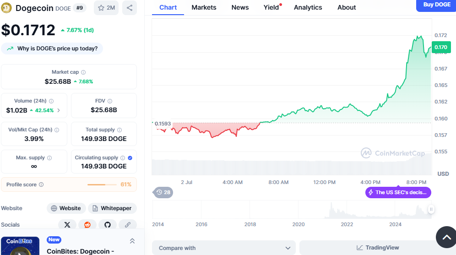The width and height of the screenshot is (456, 255).
Task: Click the 3.99% Vol/Mkt Cap value
Action: pyautogui.click(x=34, y=139)
